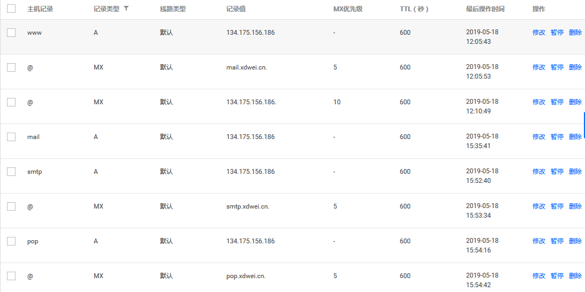Check the box for the www record
The width and height of the screenshot is (585, 292).
click(x=11, y=33)
